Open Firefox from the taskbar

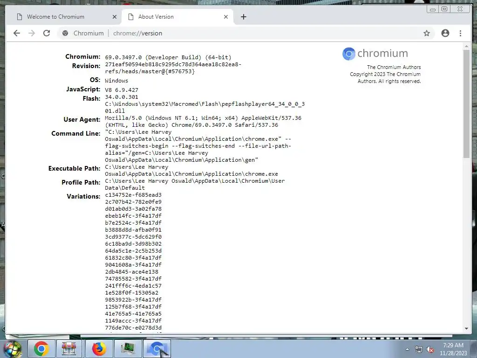(99, 349)
